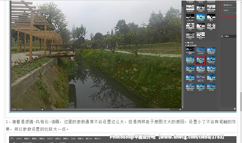Click the filter preview canal photo

coord(96,54)
